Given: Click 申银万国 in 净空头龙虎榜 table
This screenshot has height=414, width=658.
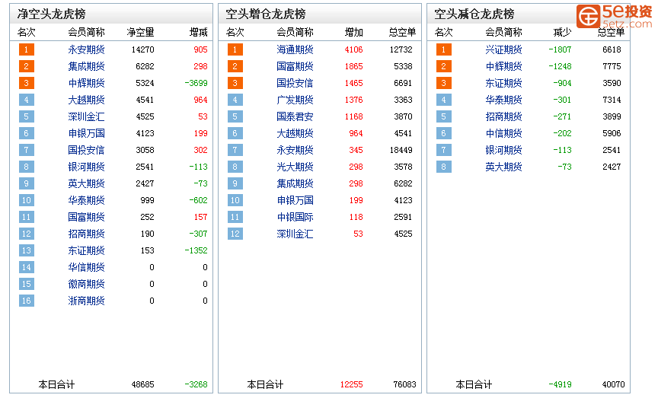Looking at the screenshot, I should [x=86, y=133].
